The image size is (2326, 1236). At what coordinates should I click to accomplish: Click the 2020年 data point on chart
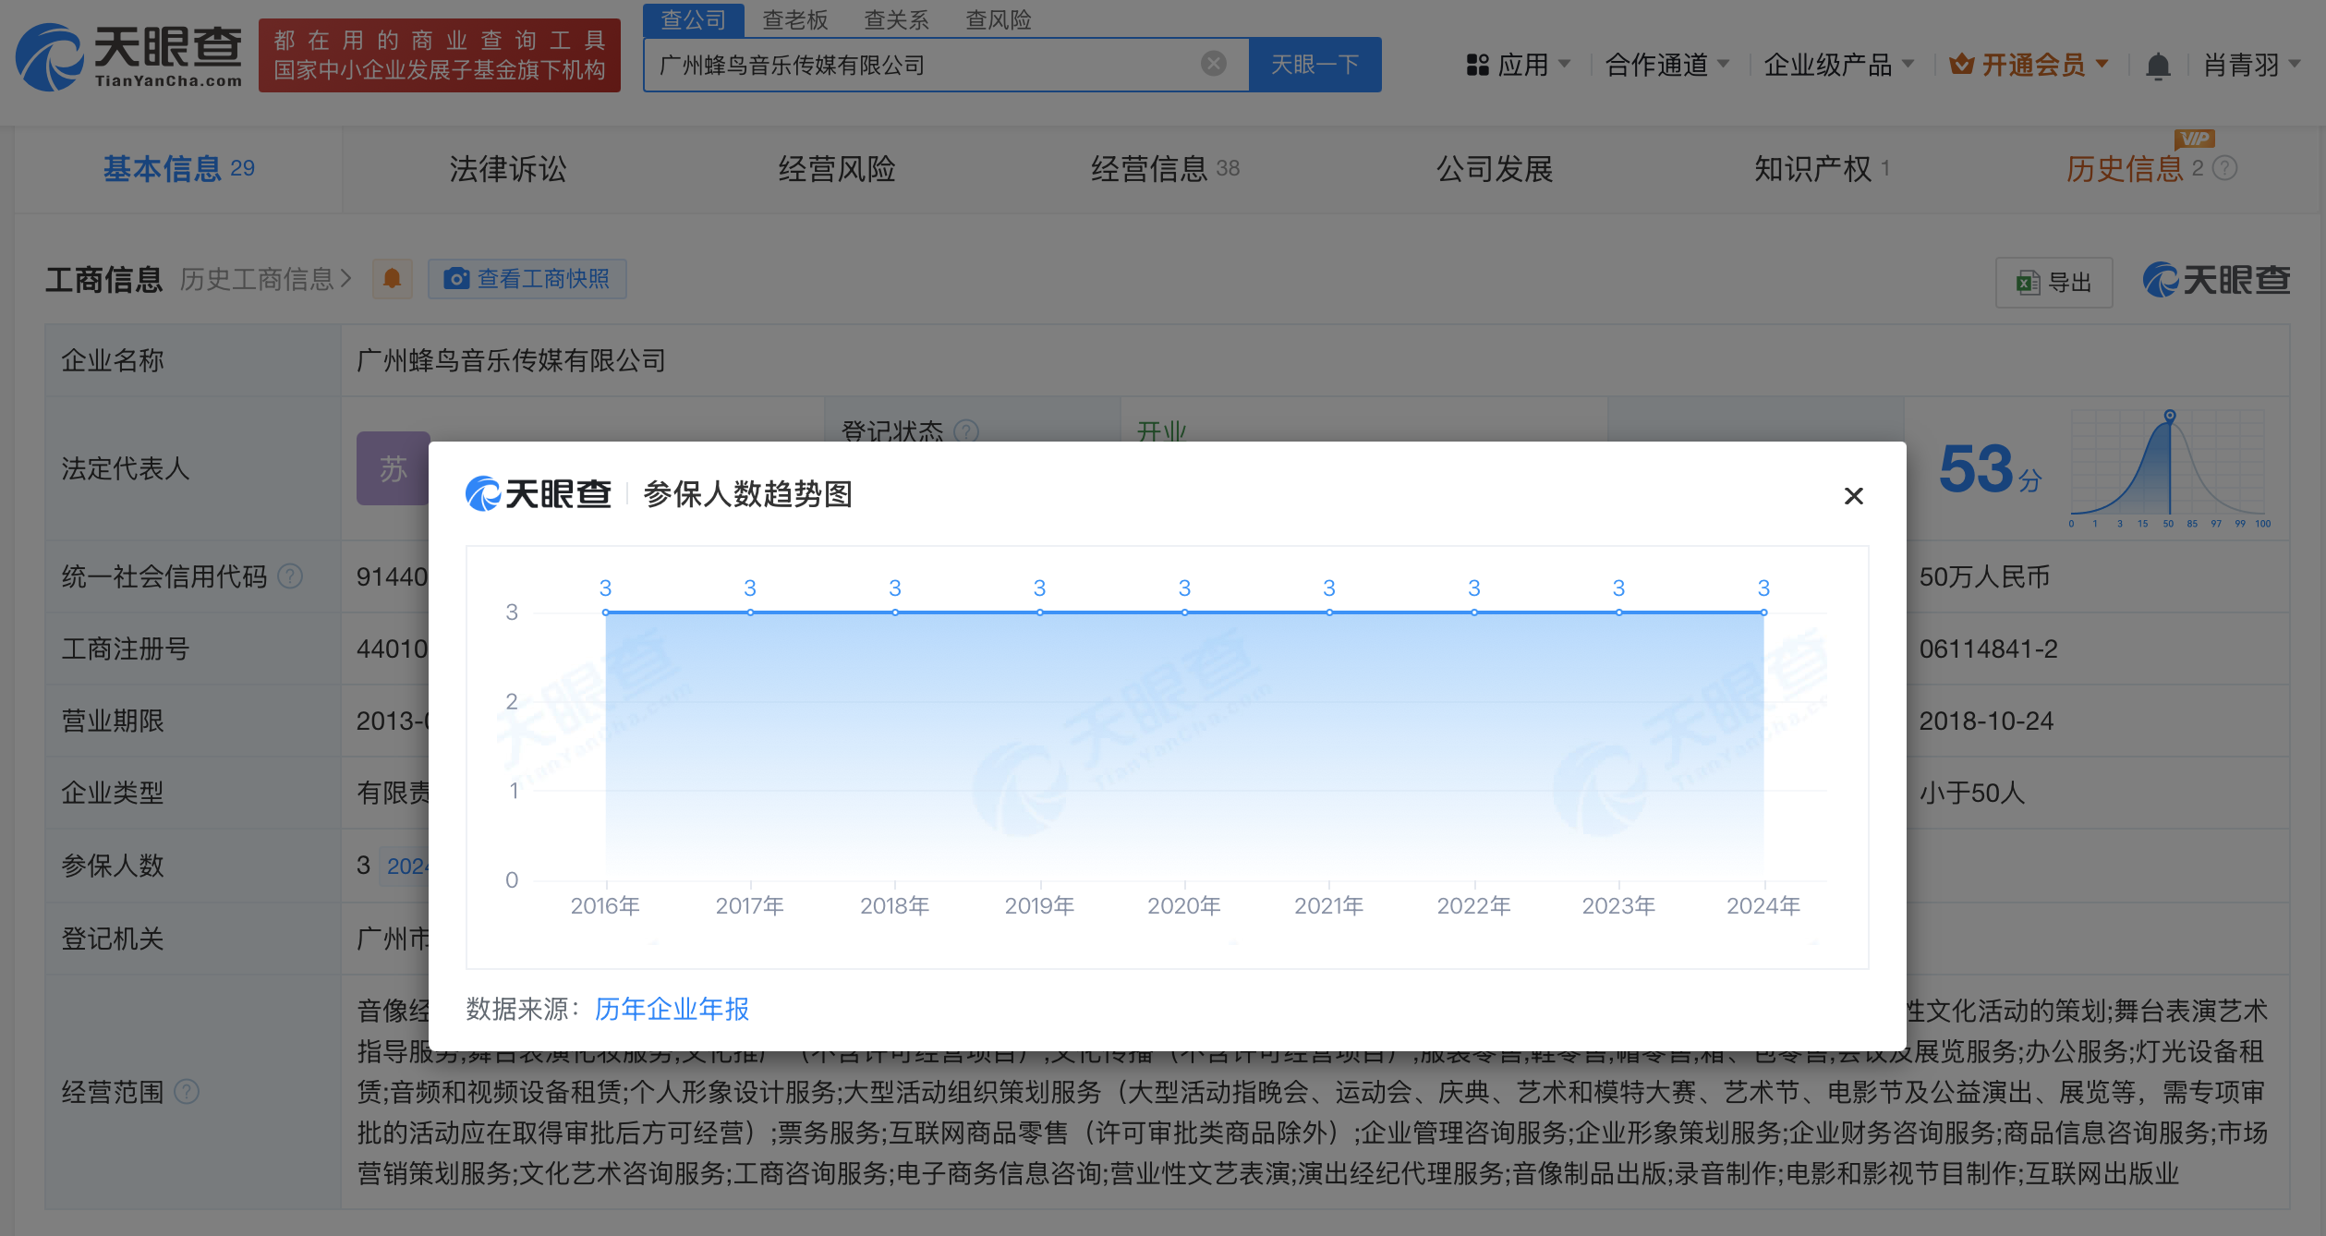click(1184, 612)
